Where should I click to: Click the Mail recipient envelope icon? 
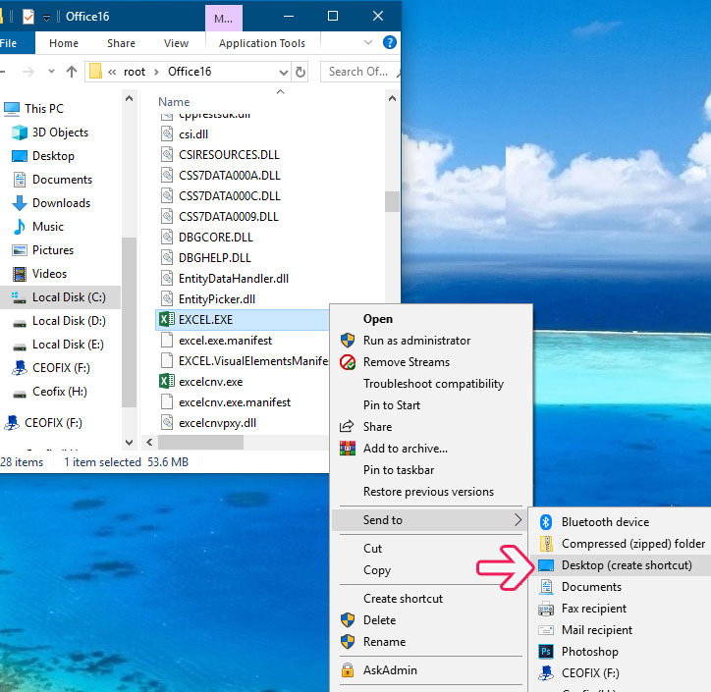(x=546, y=630)
